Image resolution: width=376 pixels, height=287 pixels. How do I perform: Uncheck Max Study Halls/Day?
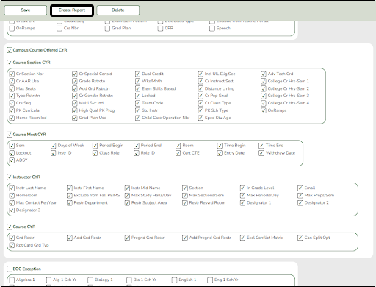tap(127, 196)
